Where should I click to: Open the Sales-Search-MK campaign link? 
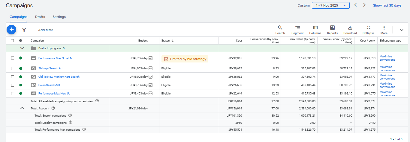(x=49, y=85)
